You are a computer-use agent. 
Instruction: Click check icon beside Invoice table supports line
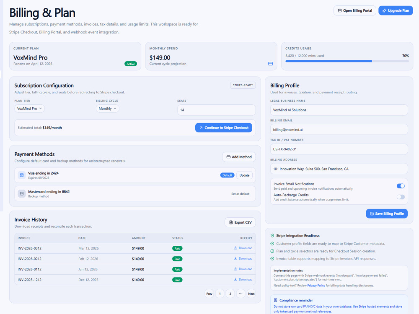[x=272, y=258]
